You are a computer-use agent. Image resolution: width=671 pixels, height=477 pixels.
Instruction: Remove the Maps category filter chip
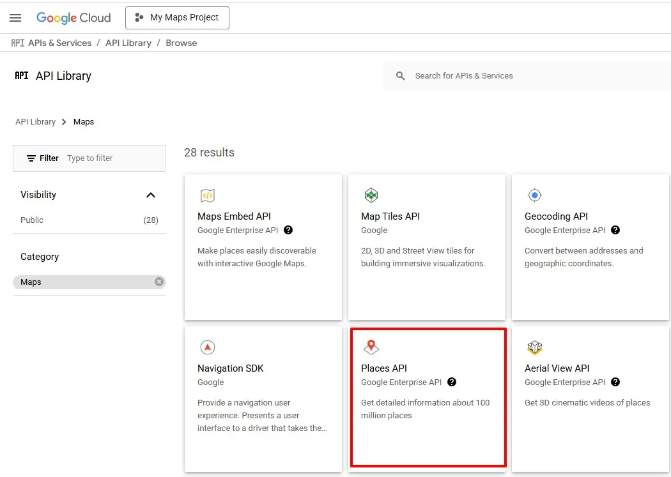click(159, 282)
